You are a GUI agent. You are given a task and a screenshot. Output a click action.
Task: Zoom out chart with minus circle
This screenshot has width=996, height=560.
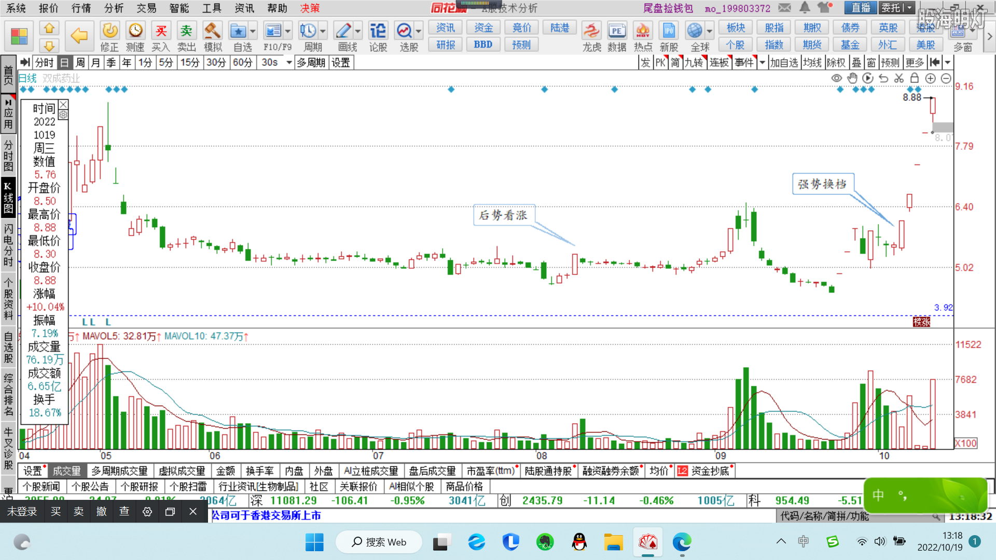(x=946, y=78)
